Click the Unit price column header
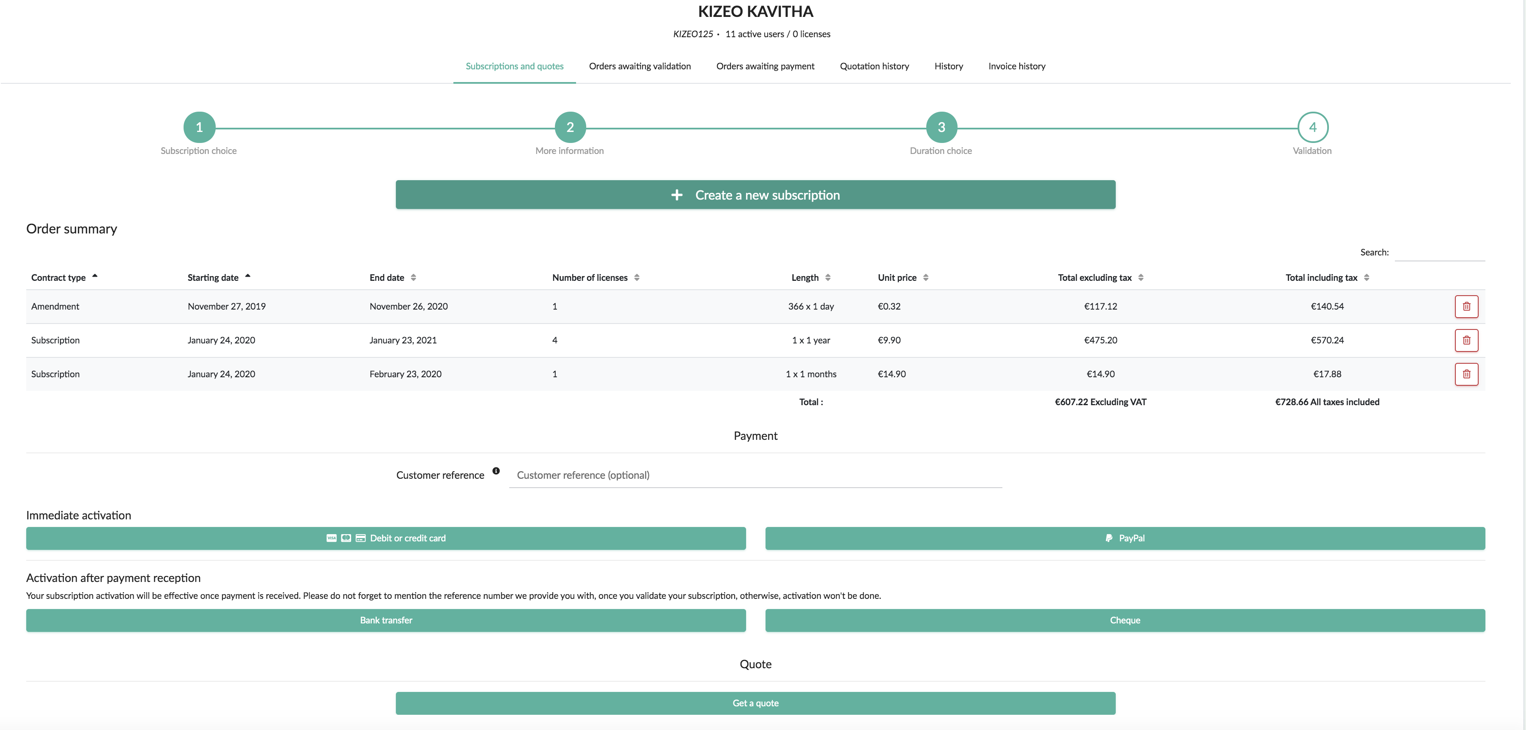The image size is (1526, 730). tap(897, 277)
